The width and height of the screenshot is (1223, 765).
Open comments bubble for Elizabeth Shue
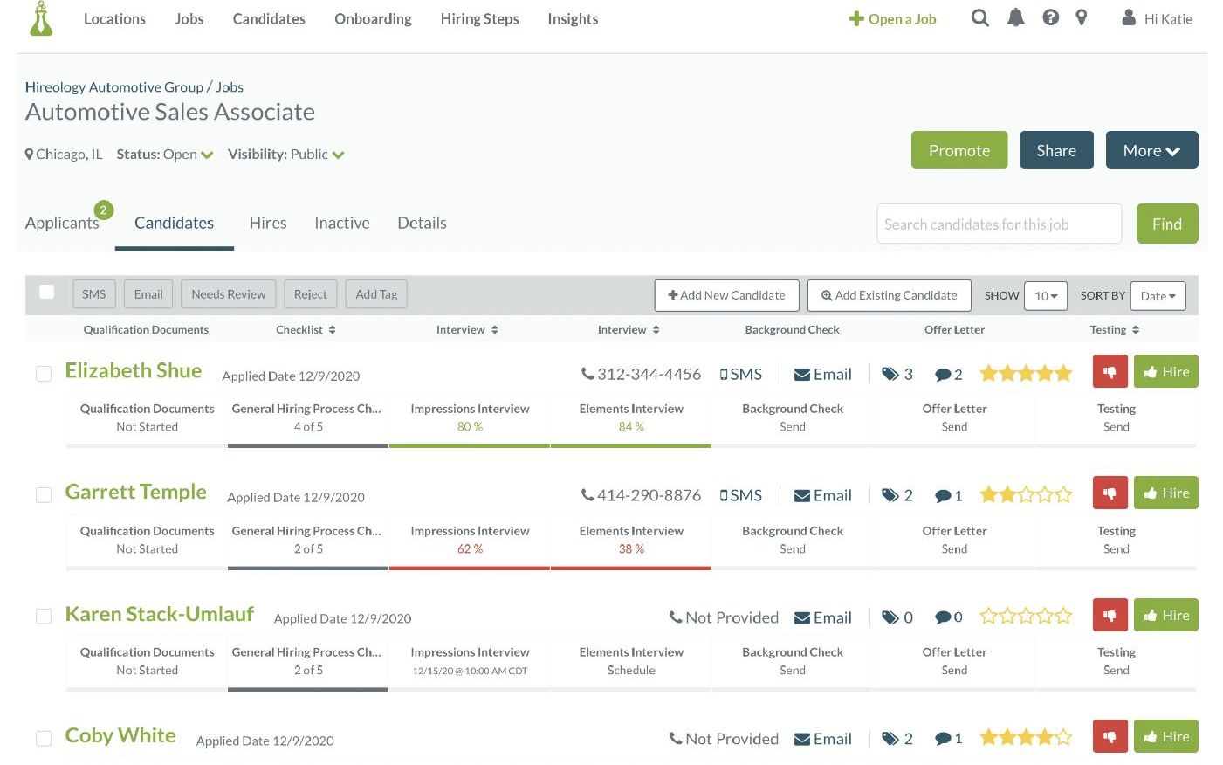coord(943,375)
